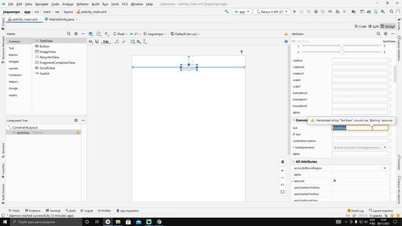Zoom out with the minus button on canvas
The image size is (402, 226).
coord(282,178)
